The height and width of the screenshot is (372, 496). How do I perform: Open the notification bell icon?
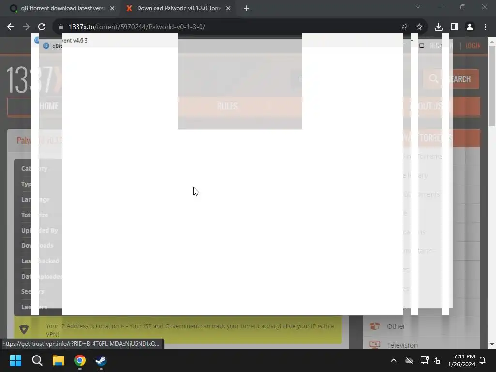point(483,360)
